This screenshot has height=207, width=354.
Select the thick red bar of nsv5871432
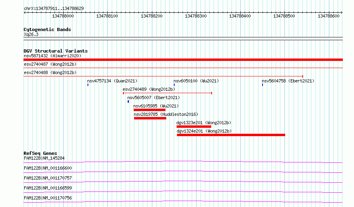(x=183, y=60)
